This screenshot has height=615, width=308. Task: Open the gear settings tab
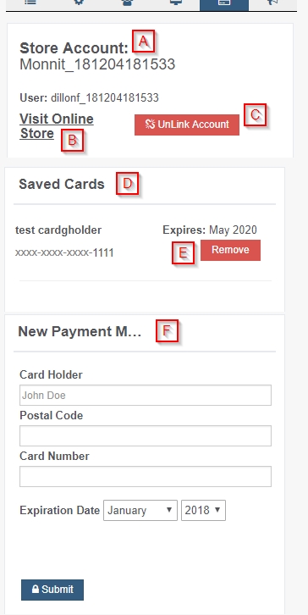coord(79,3)
